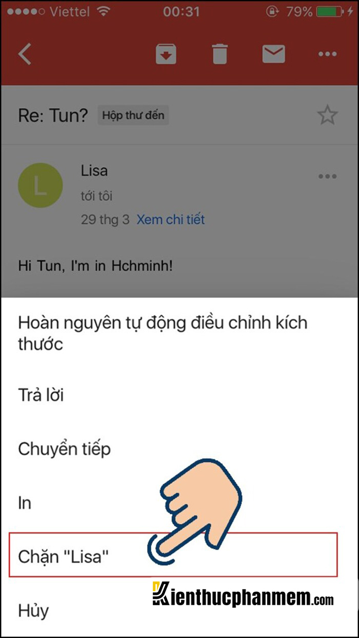Select Chuyển tiếp option
359x638 pixels.
point(179,449)
